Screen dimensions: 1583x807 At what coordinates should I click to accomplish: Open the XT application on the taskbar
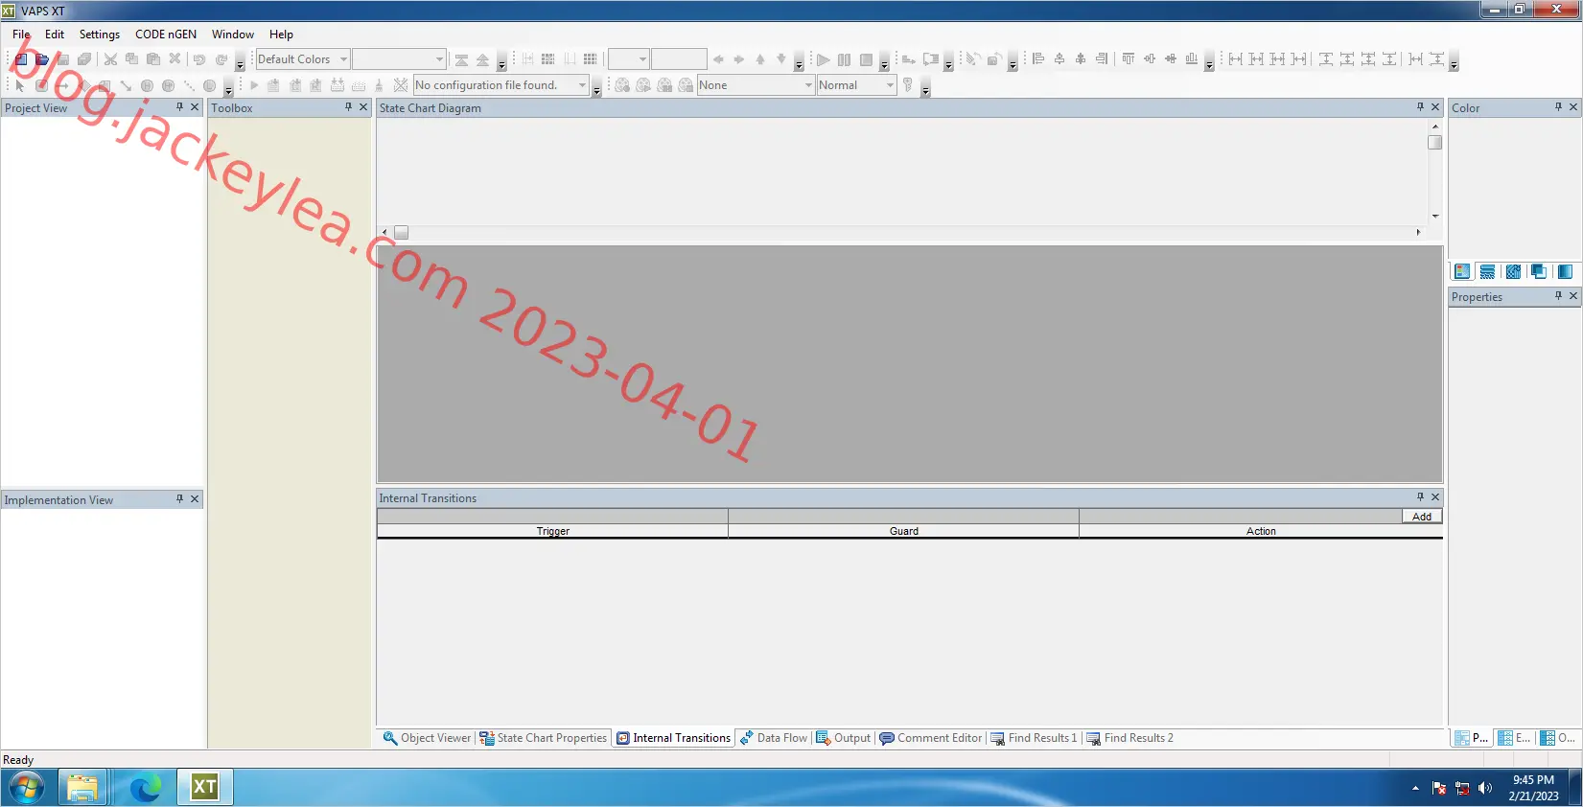205,788
